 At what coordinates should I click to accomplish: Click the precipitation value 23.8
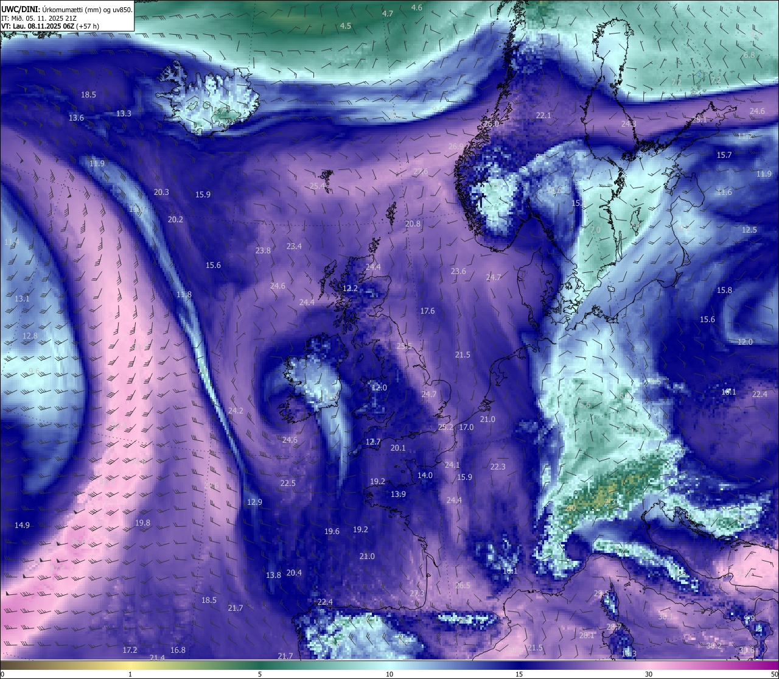tap(263, 250)
